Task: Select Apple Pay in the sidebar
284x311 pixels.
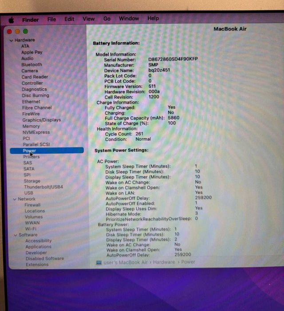Action: [32, 52]
